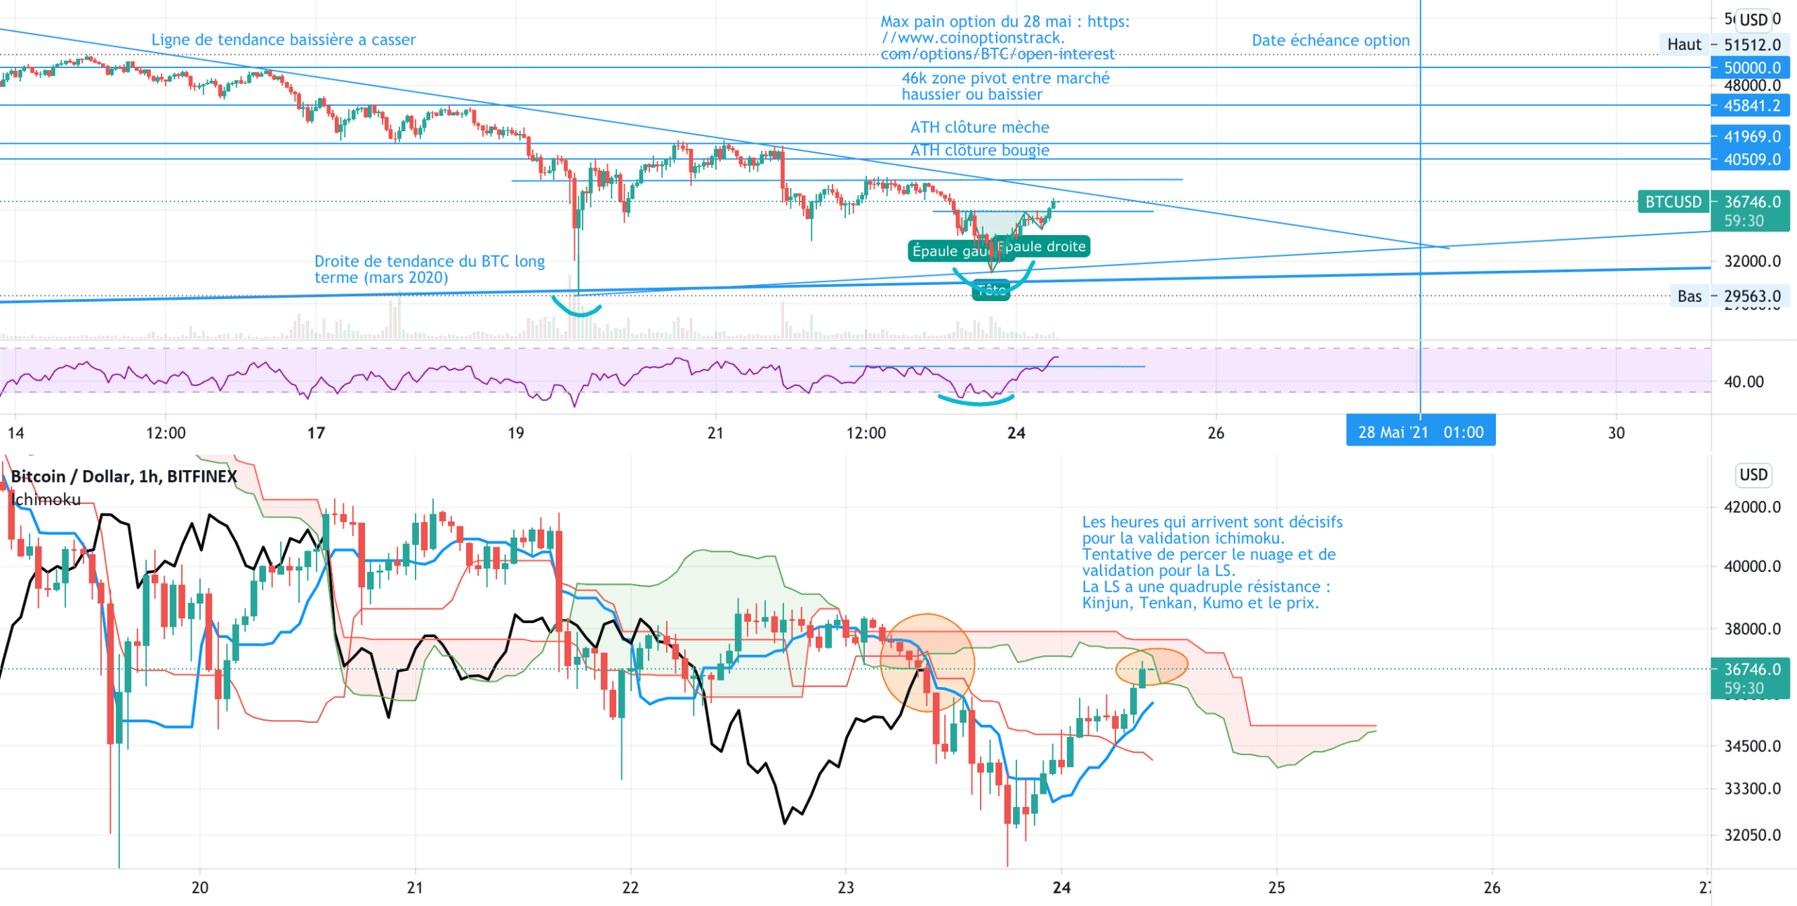1797x906 pixels.
Task: Select the 'ATH clôture mèche' label
Action: pyautogui.click(x=979, y=128)
